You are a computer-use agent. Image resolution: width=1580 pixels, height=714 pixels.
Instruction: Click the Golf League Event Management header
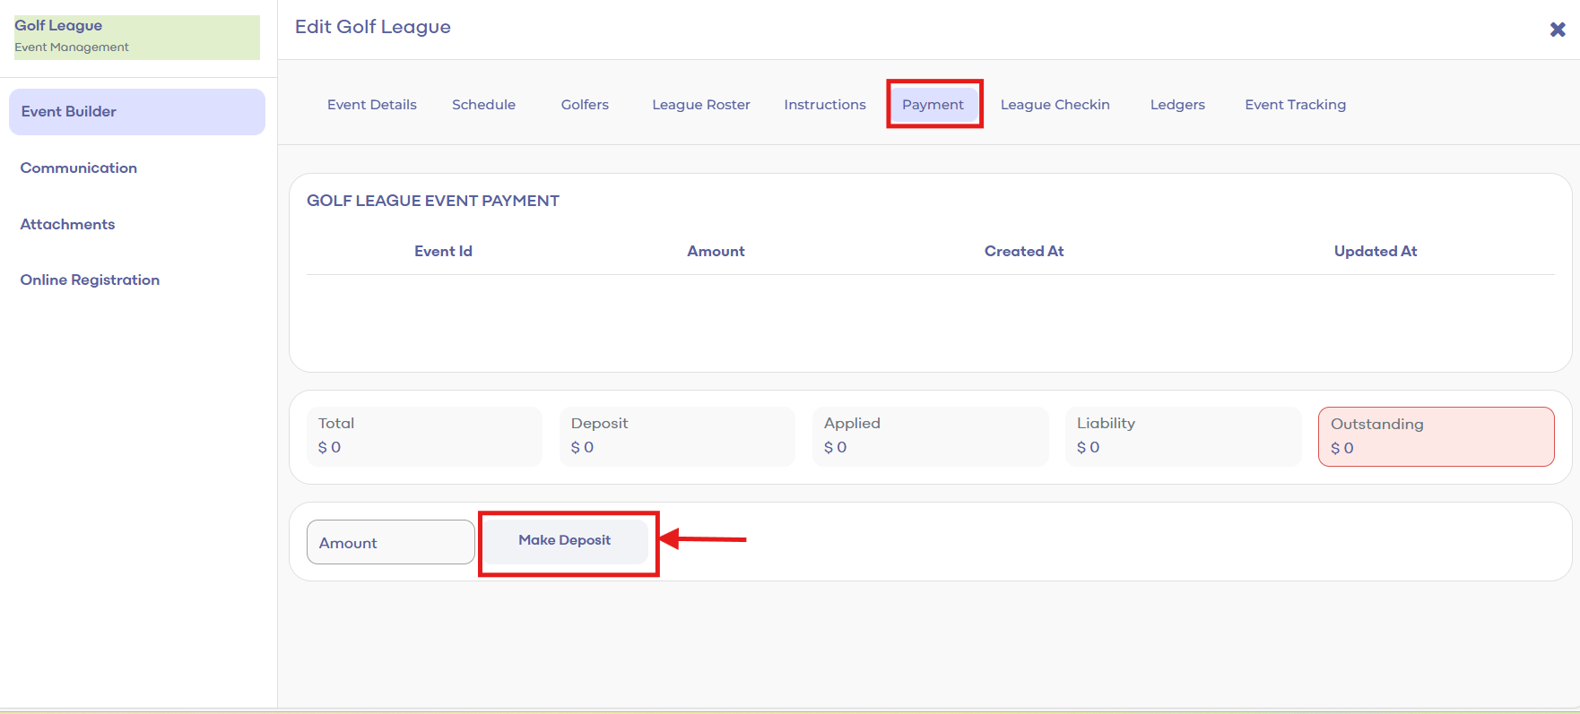[x=136, y=37]
